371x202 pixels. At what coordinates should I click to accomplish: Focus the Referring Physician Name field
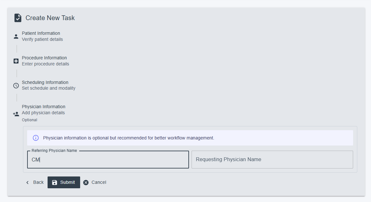click(108, 160)
